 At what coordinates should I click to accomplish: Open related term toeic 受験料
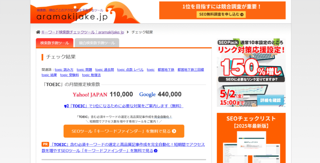69,75
